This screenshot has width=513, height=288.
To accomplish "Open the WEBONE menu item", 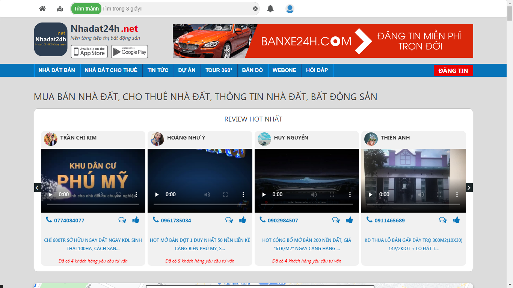I will coord(284,70).
